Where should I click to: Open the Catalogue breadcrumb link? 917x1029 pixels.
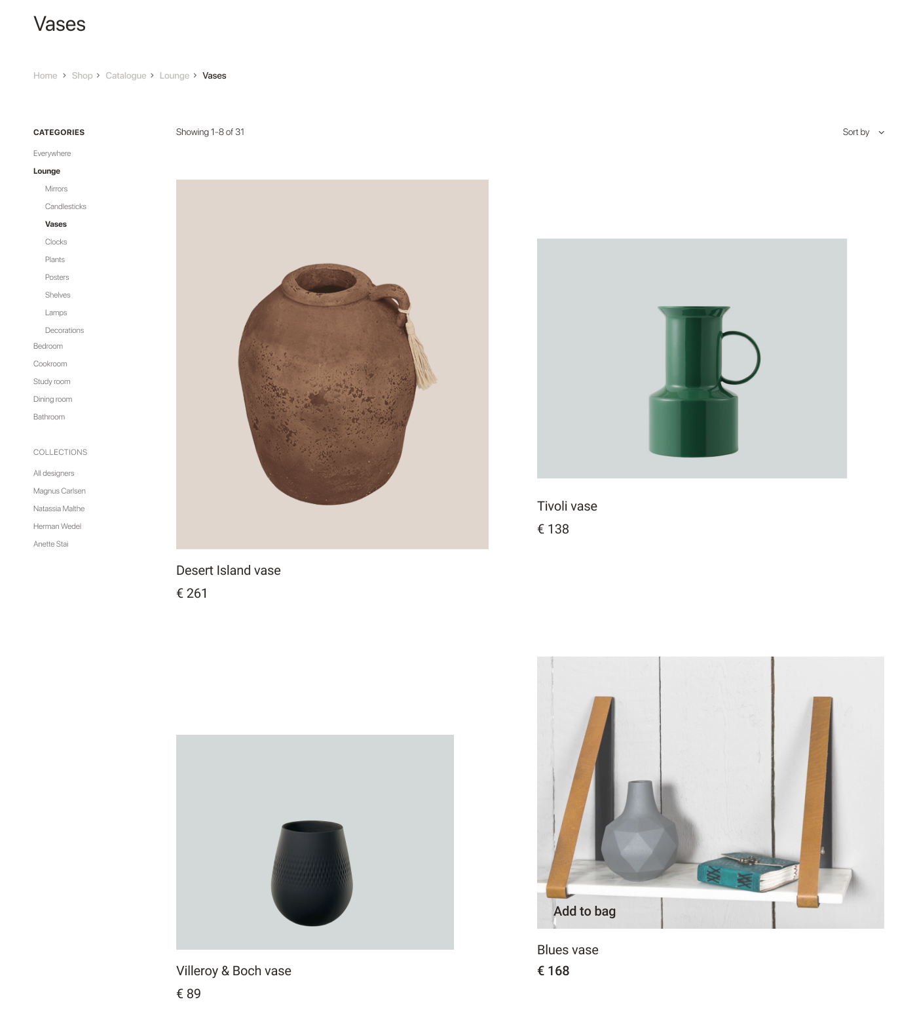point(126,75)
